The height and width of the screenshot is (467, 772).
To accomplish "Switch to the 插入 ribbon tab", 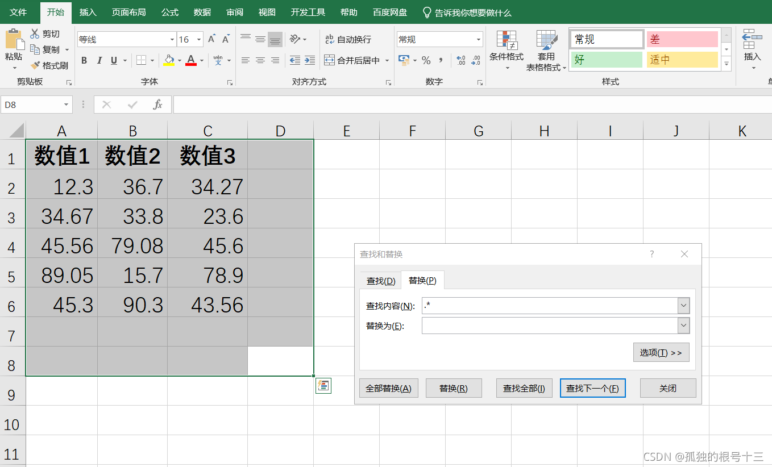I will [x=88, y=12].
